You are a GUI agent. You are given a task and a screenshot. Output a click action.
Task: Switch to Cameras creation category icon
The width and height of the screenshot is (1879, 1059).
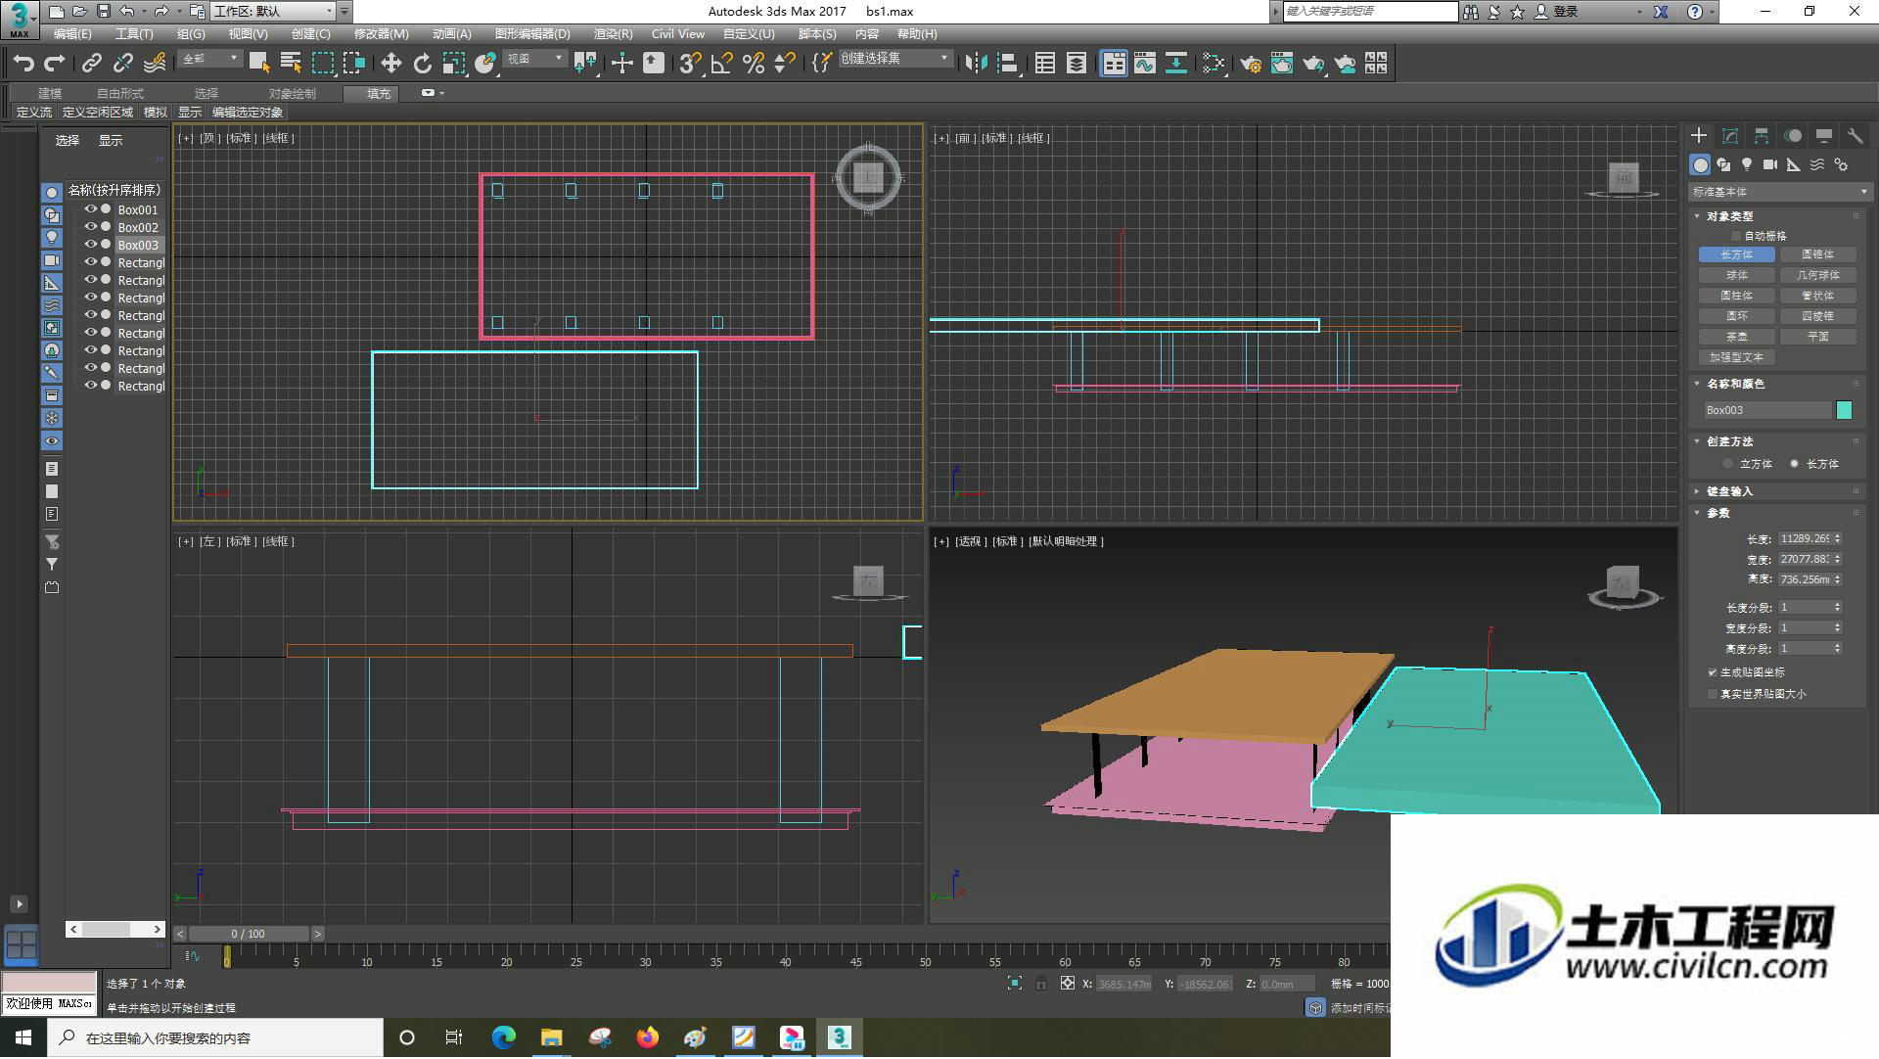[1770, 164]
